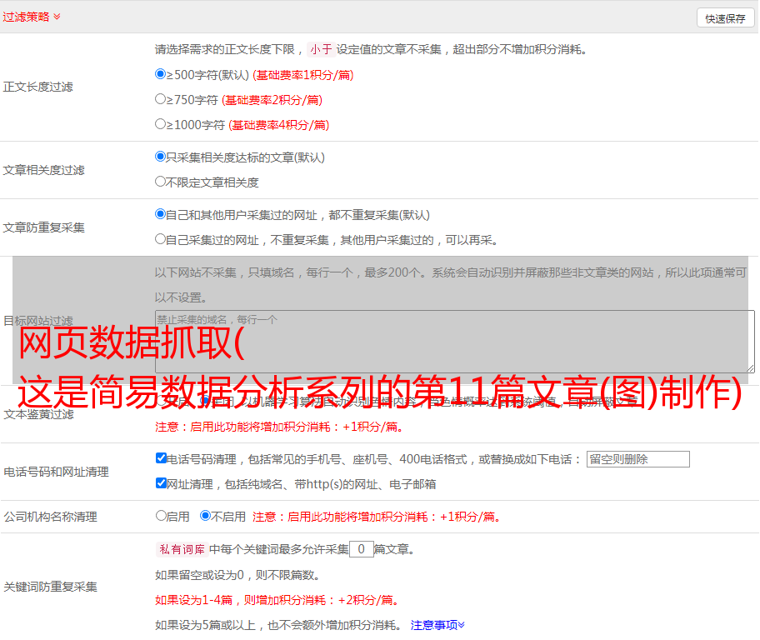Choose 自己采集过的网址，不重复采集 option
Viewport: 760px width, 640px height.
[x=161, y=239]
